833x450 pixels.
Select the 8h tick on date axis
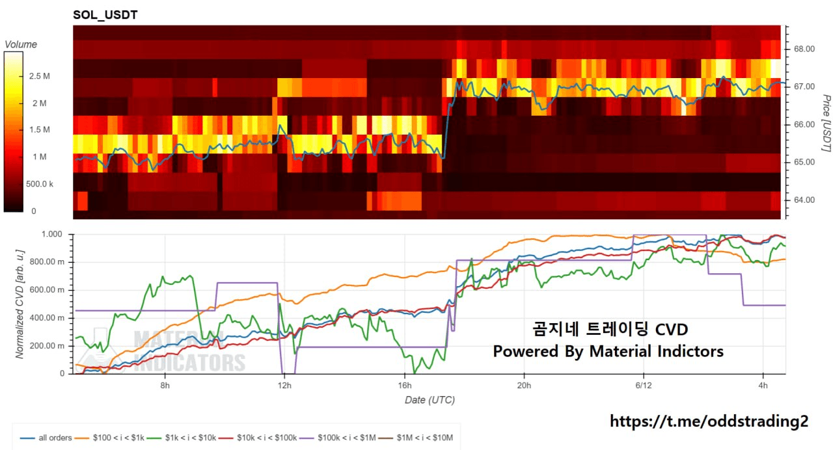point(165,385)
